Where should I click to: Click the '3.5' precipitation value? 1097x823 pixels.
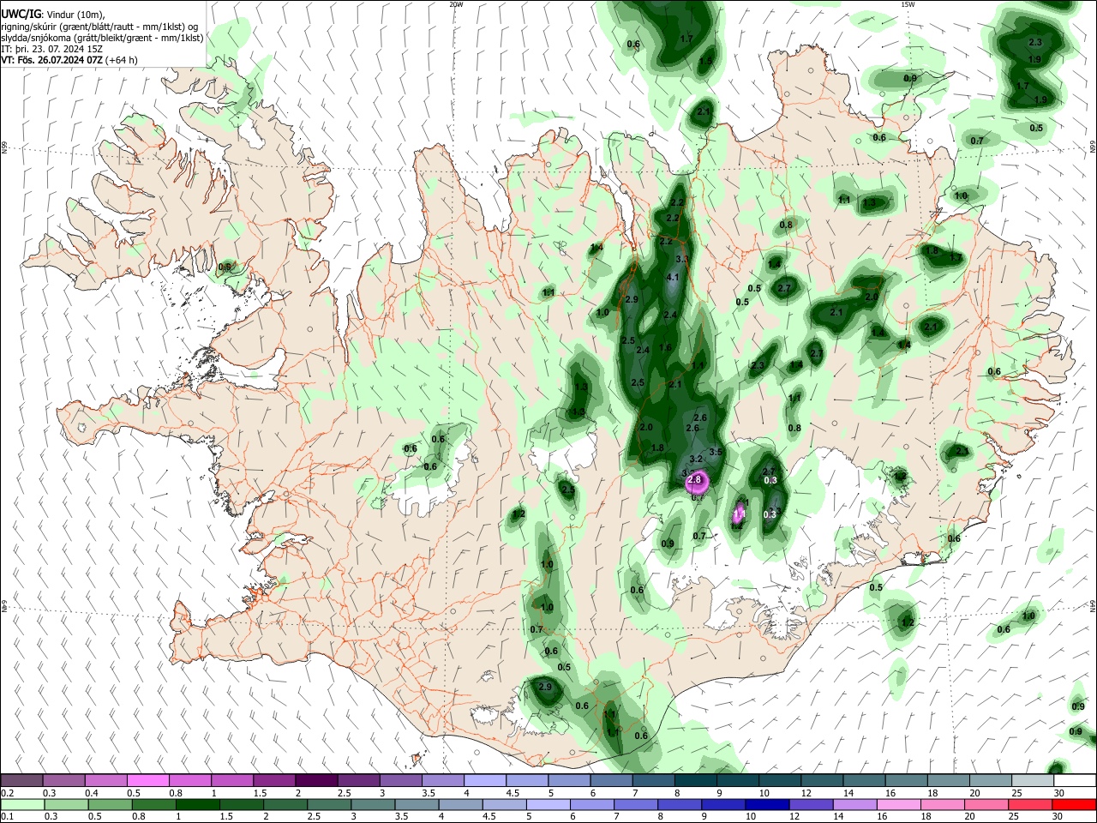coord(717,452)
